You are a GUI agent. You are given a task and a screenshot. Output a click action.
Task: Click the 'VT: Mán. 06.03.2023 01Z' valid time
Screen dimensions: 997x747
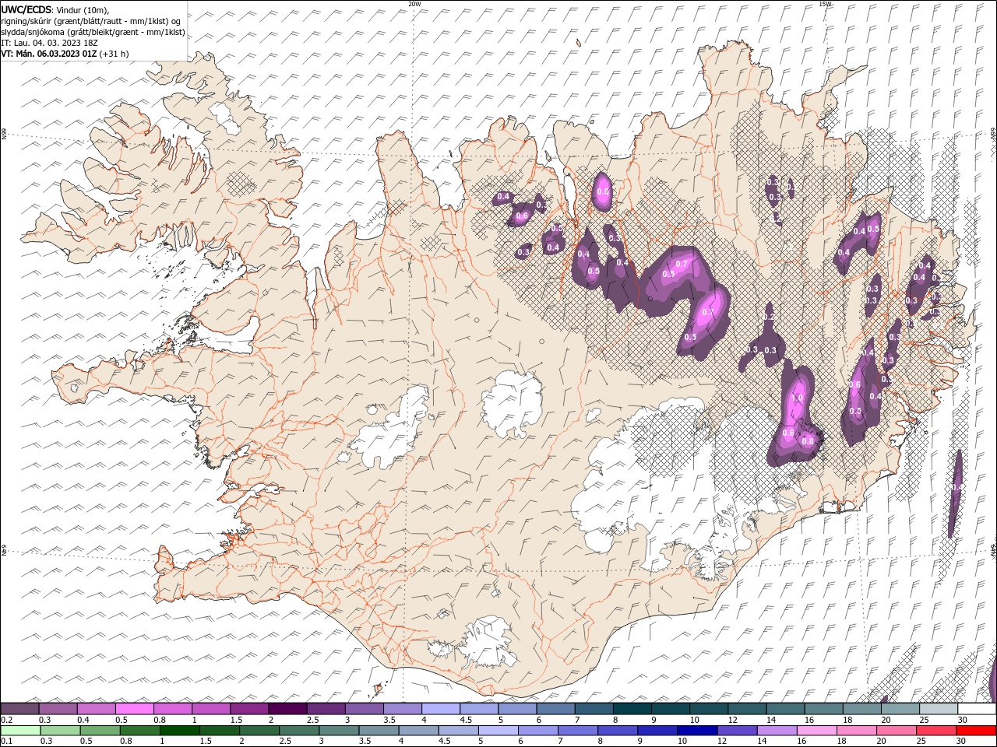click(48, 54)
